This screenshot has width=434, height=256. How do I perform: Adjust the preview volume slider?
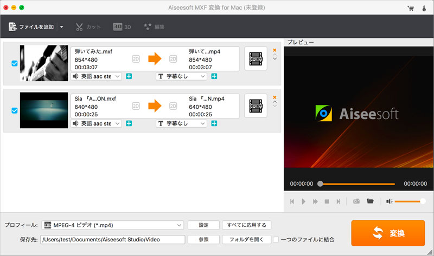point(410,201)
